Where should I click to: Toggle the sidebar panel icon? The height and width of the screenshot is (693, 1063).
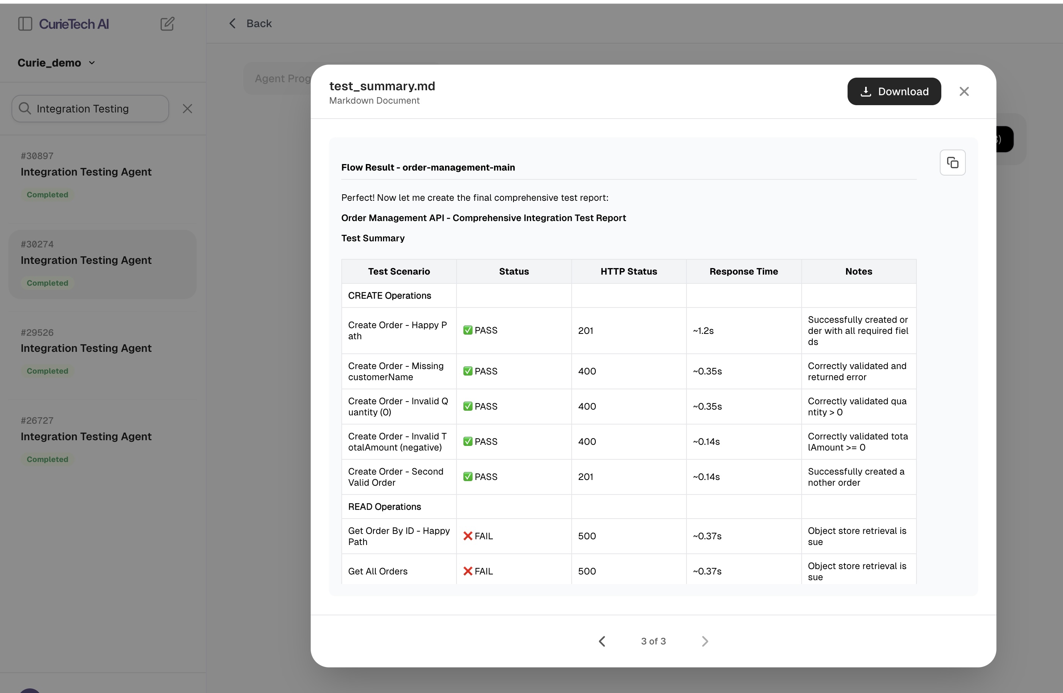25,24
